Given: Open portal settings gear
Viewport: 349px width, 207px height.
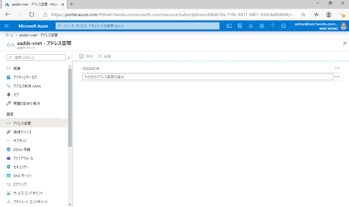Looking at the screenshot, I should 262,26.
